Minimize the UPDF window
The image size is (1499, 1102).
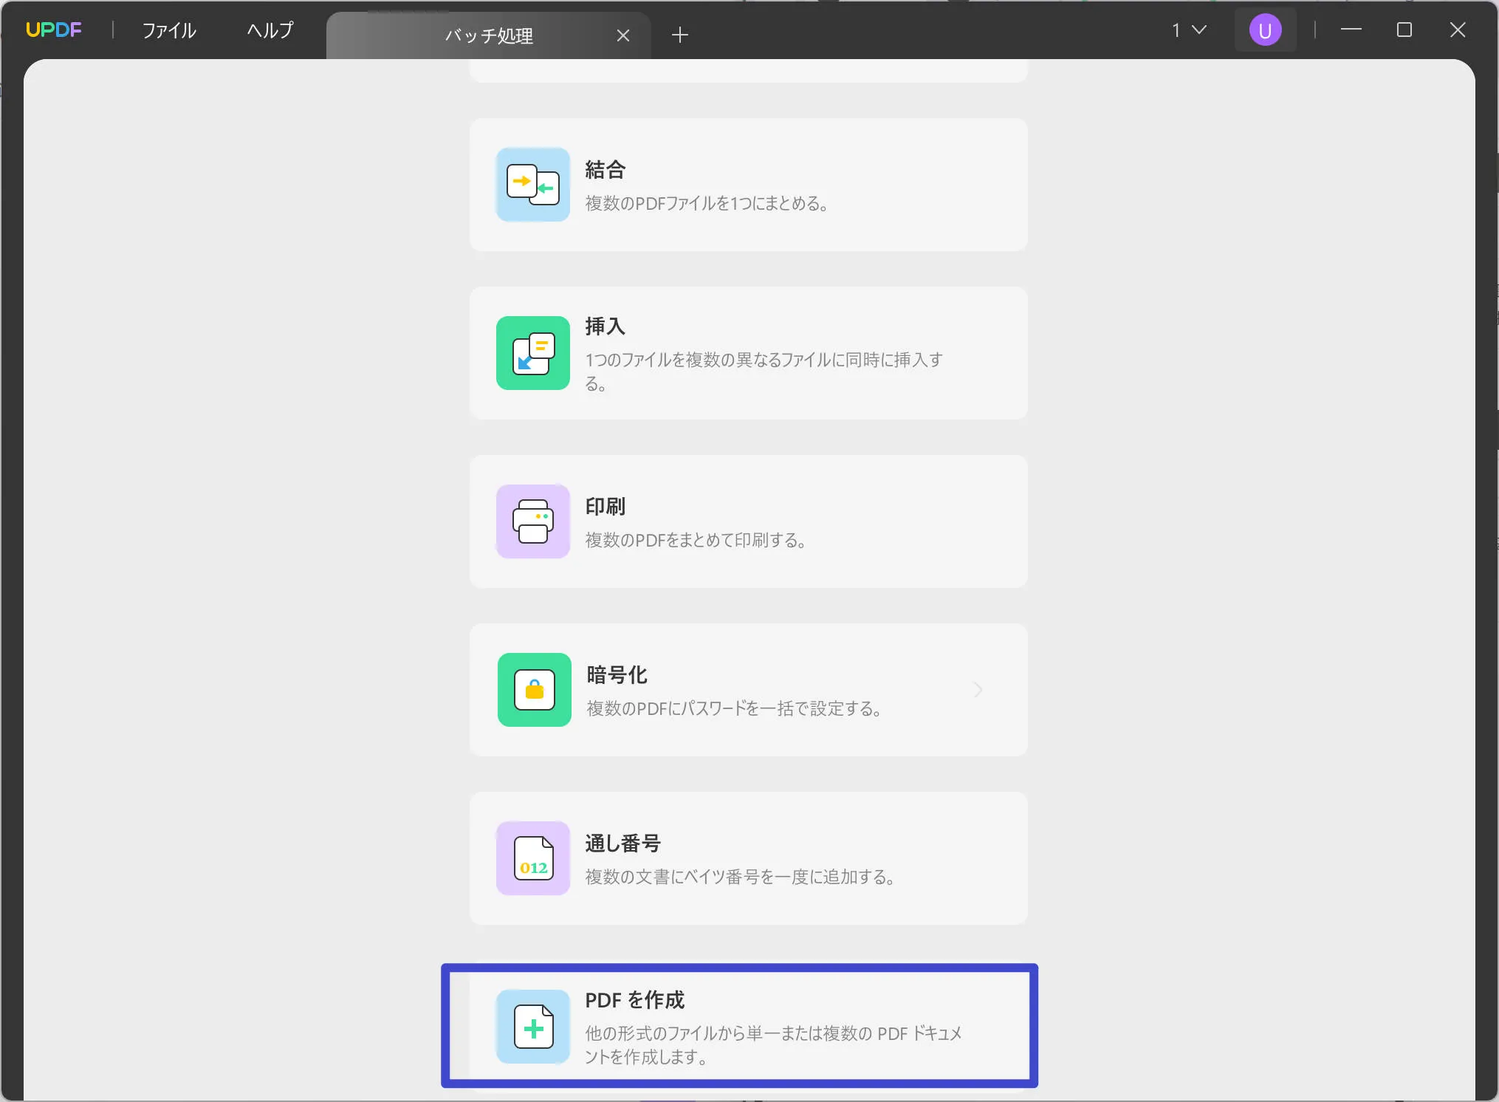1351,30
